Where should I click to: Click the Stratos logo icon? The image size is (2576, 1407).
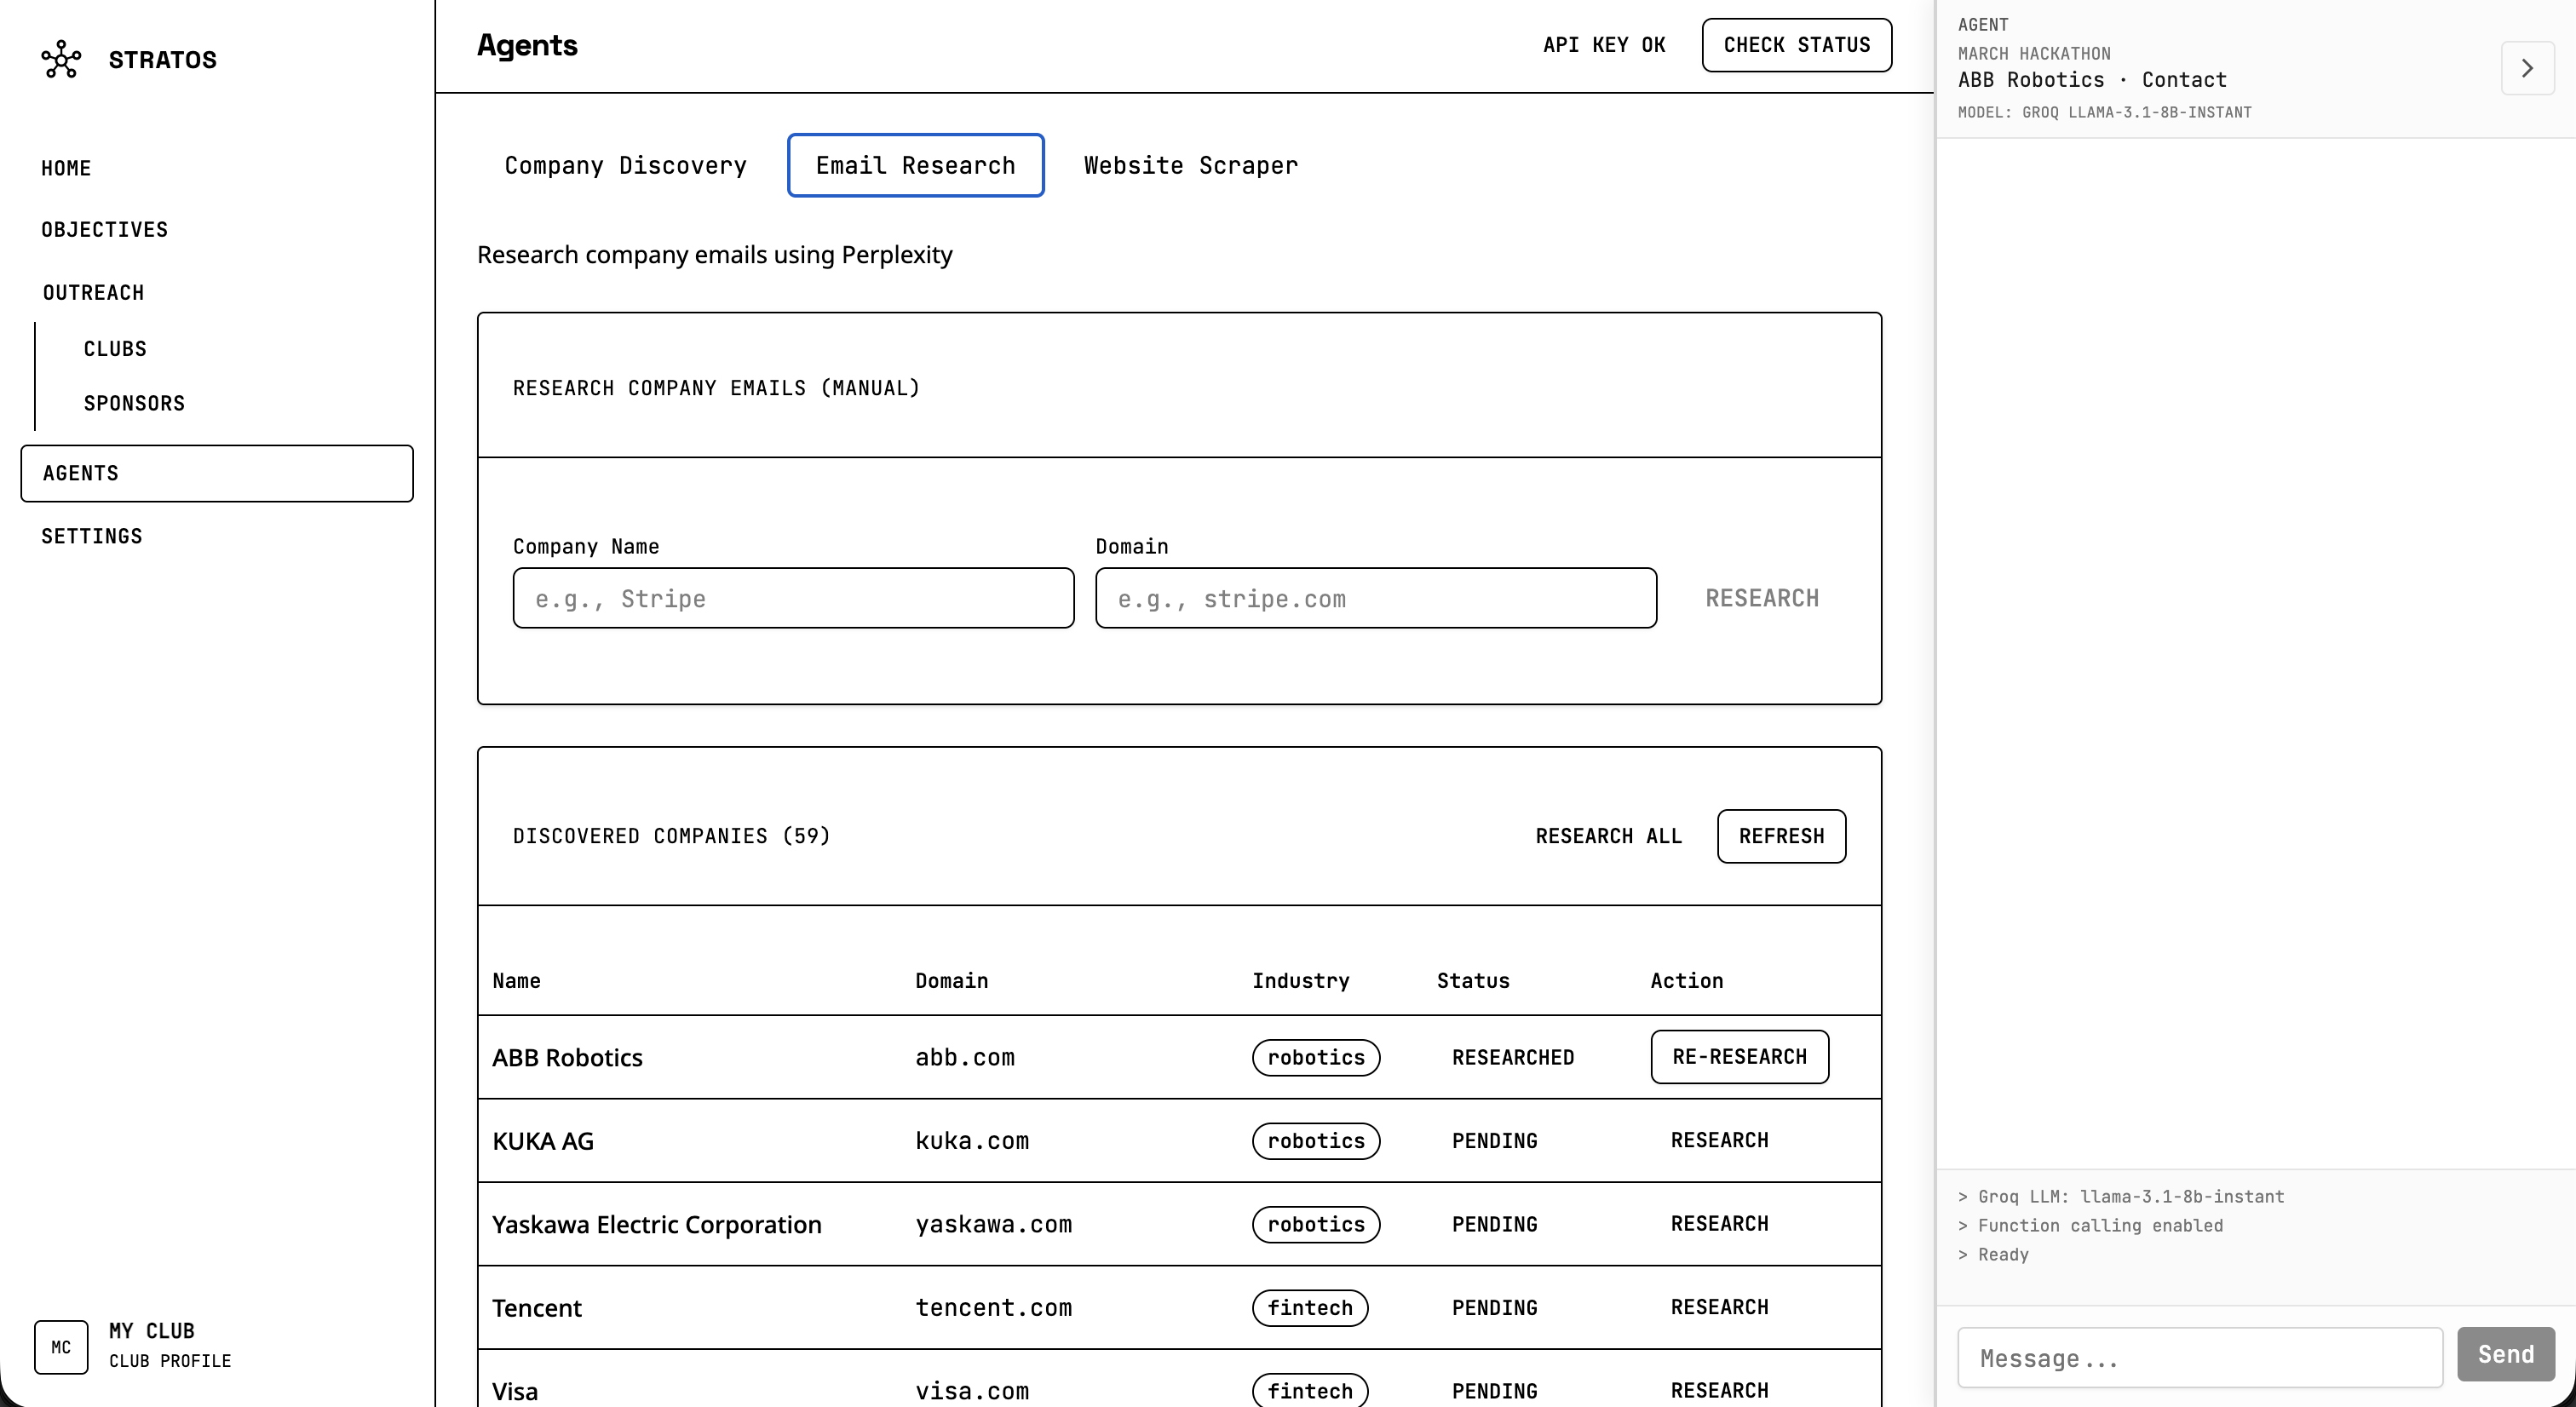point(61,60)
